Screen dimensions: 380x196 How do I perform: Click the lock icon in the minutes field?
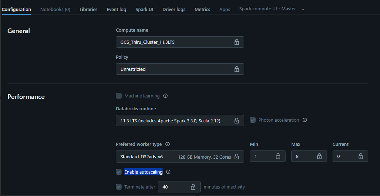click(193, 187)
